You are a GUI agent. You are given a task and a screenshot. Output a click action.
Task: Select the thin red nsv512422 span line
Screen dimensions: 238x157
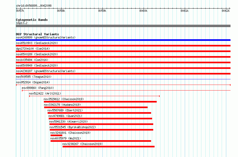pyautogui.click(x=94, y=96)
